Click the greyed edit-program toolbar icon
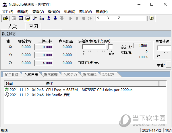Screen dimensions: 172x133 tap(14, 18)
